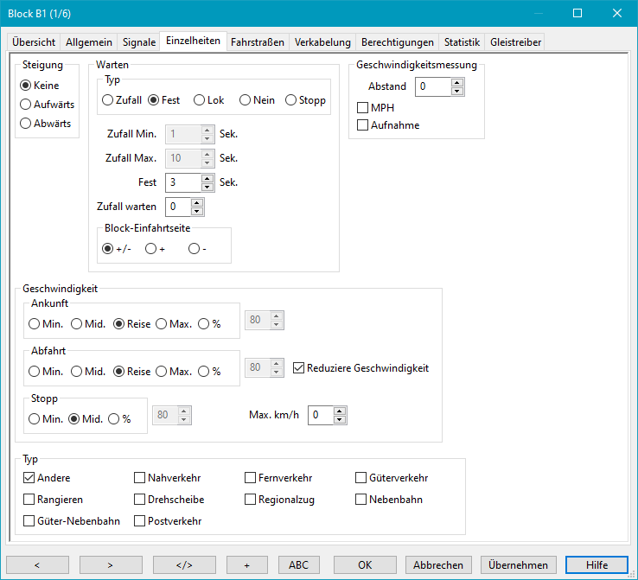Screen dimensions: 638x580
Task: Open the Signale tab
Action: pos(139,41)
